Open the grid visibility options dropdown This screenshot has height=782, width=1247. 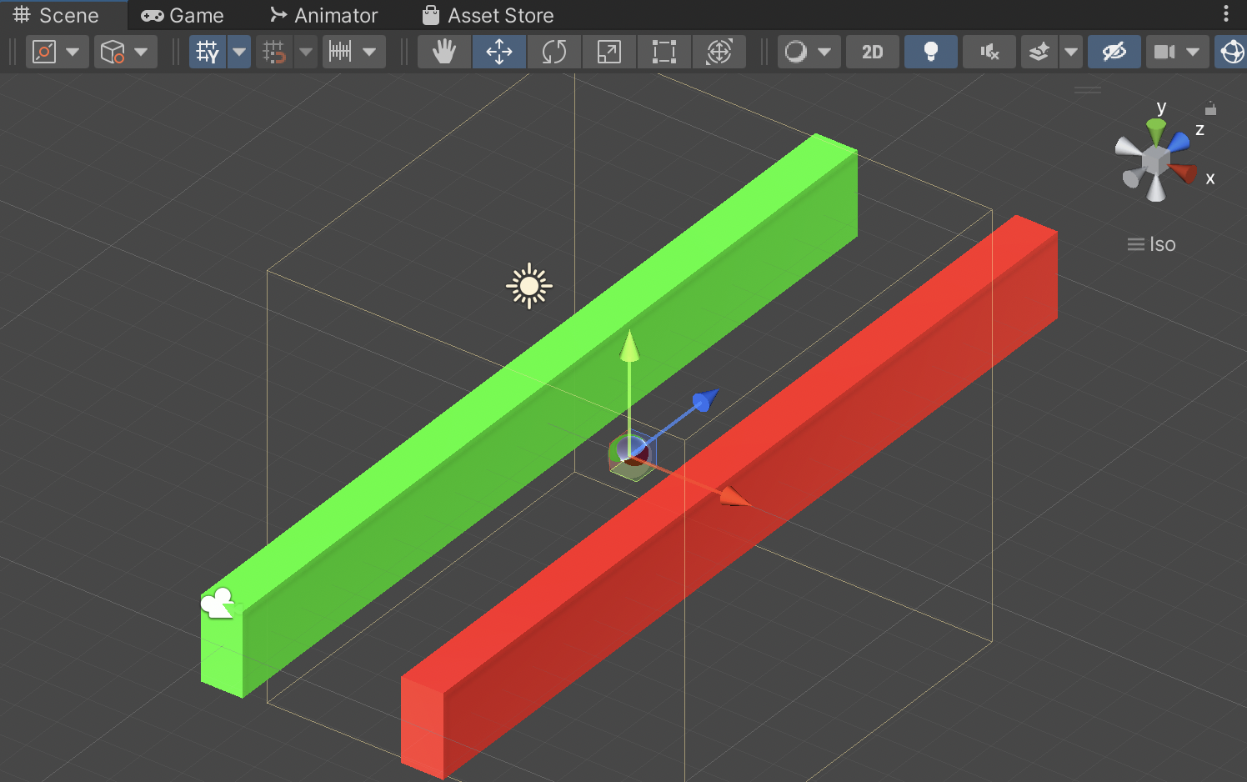(239, 52)
